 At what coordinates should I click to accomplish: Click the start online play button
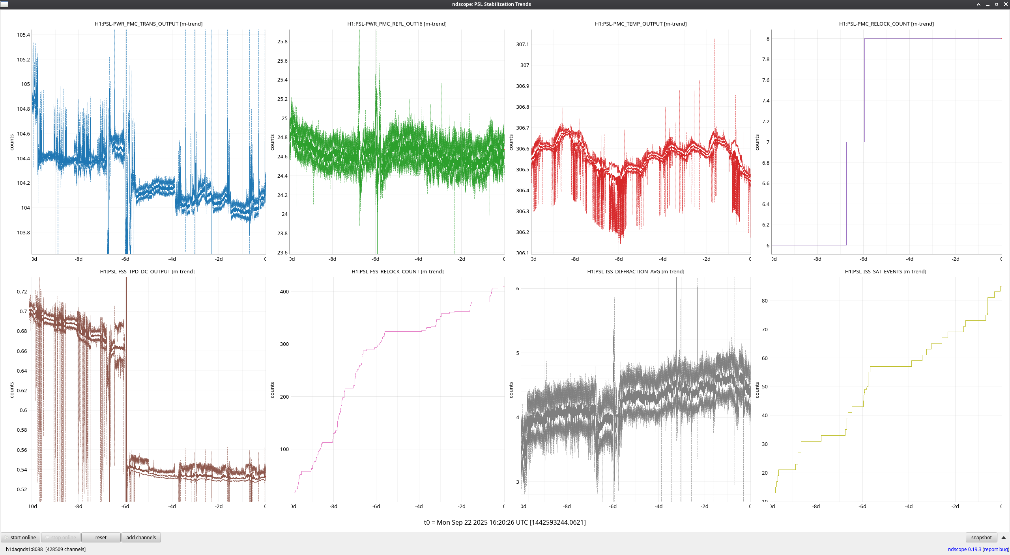click(20, 537)
